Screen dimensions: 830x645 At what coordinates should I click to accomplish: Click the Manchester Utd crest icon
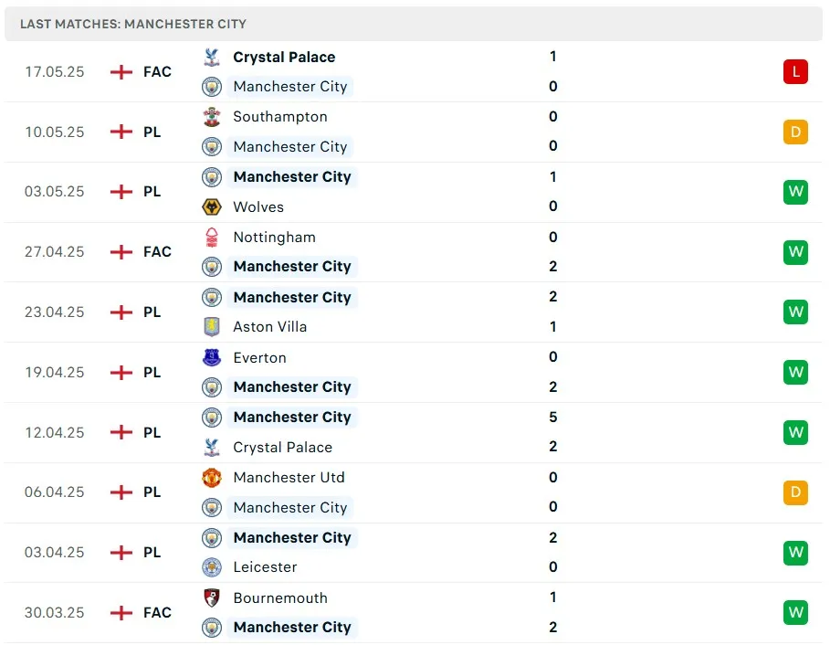[x=212, y=477]
